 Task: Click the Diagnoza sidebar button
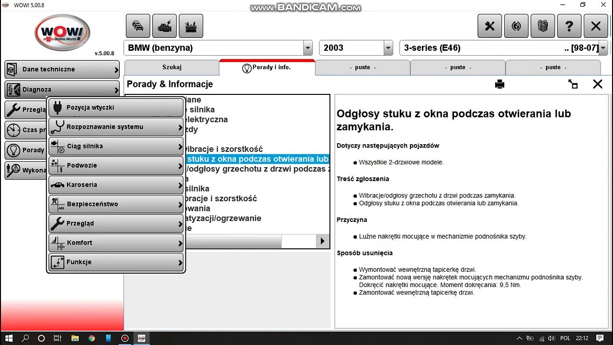pyautogui.click(x=62, y=90)
